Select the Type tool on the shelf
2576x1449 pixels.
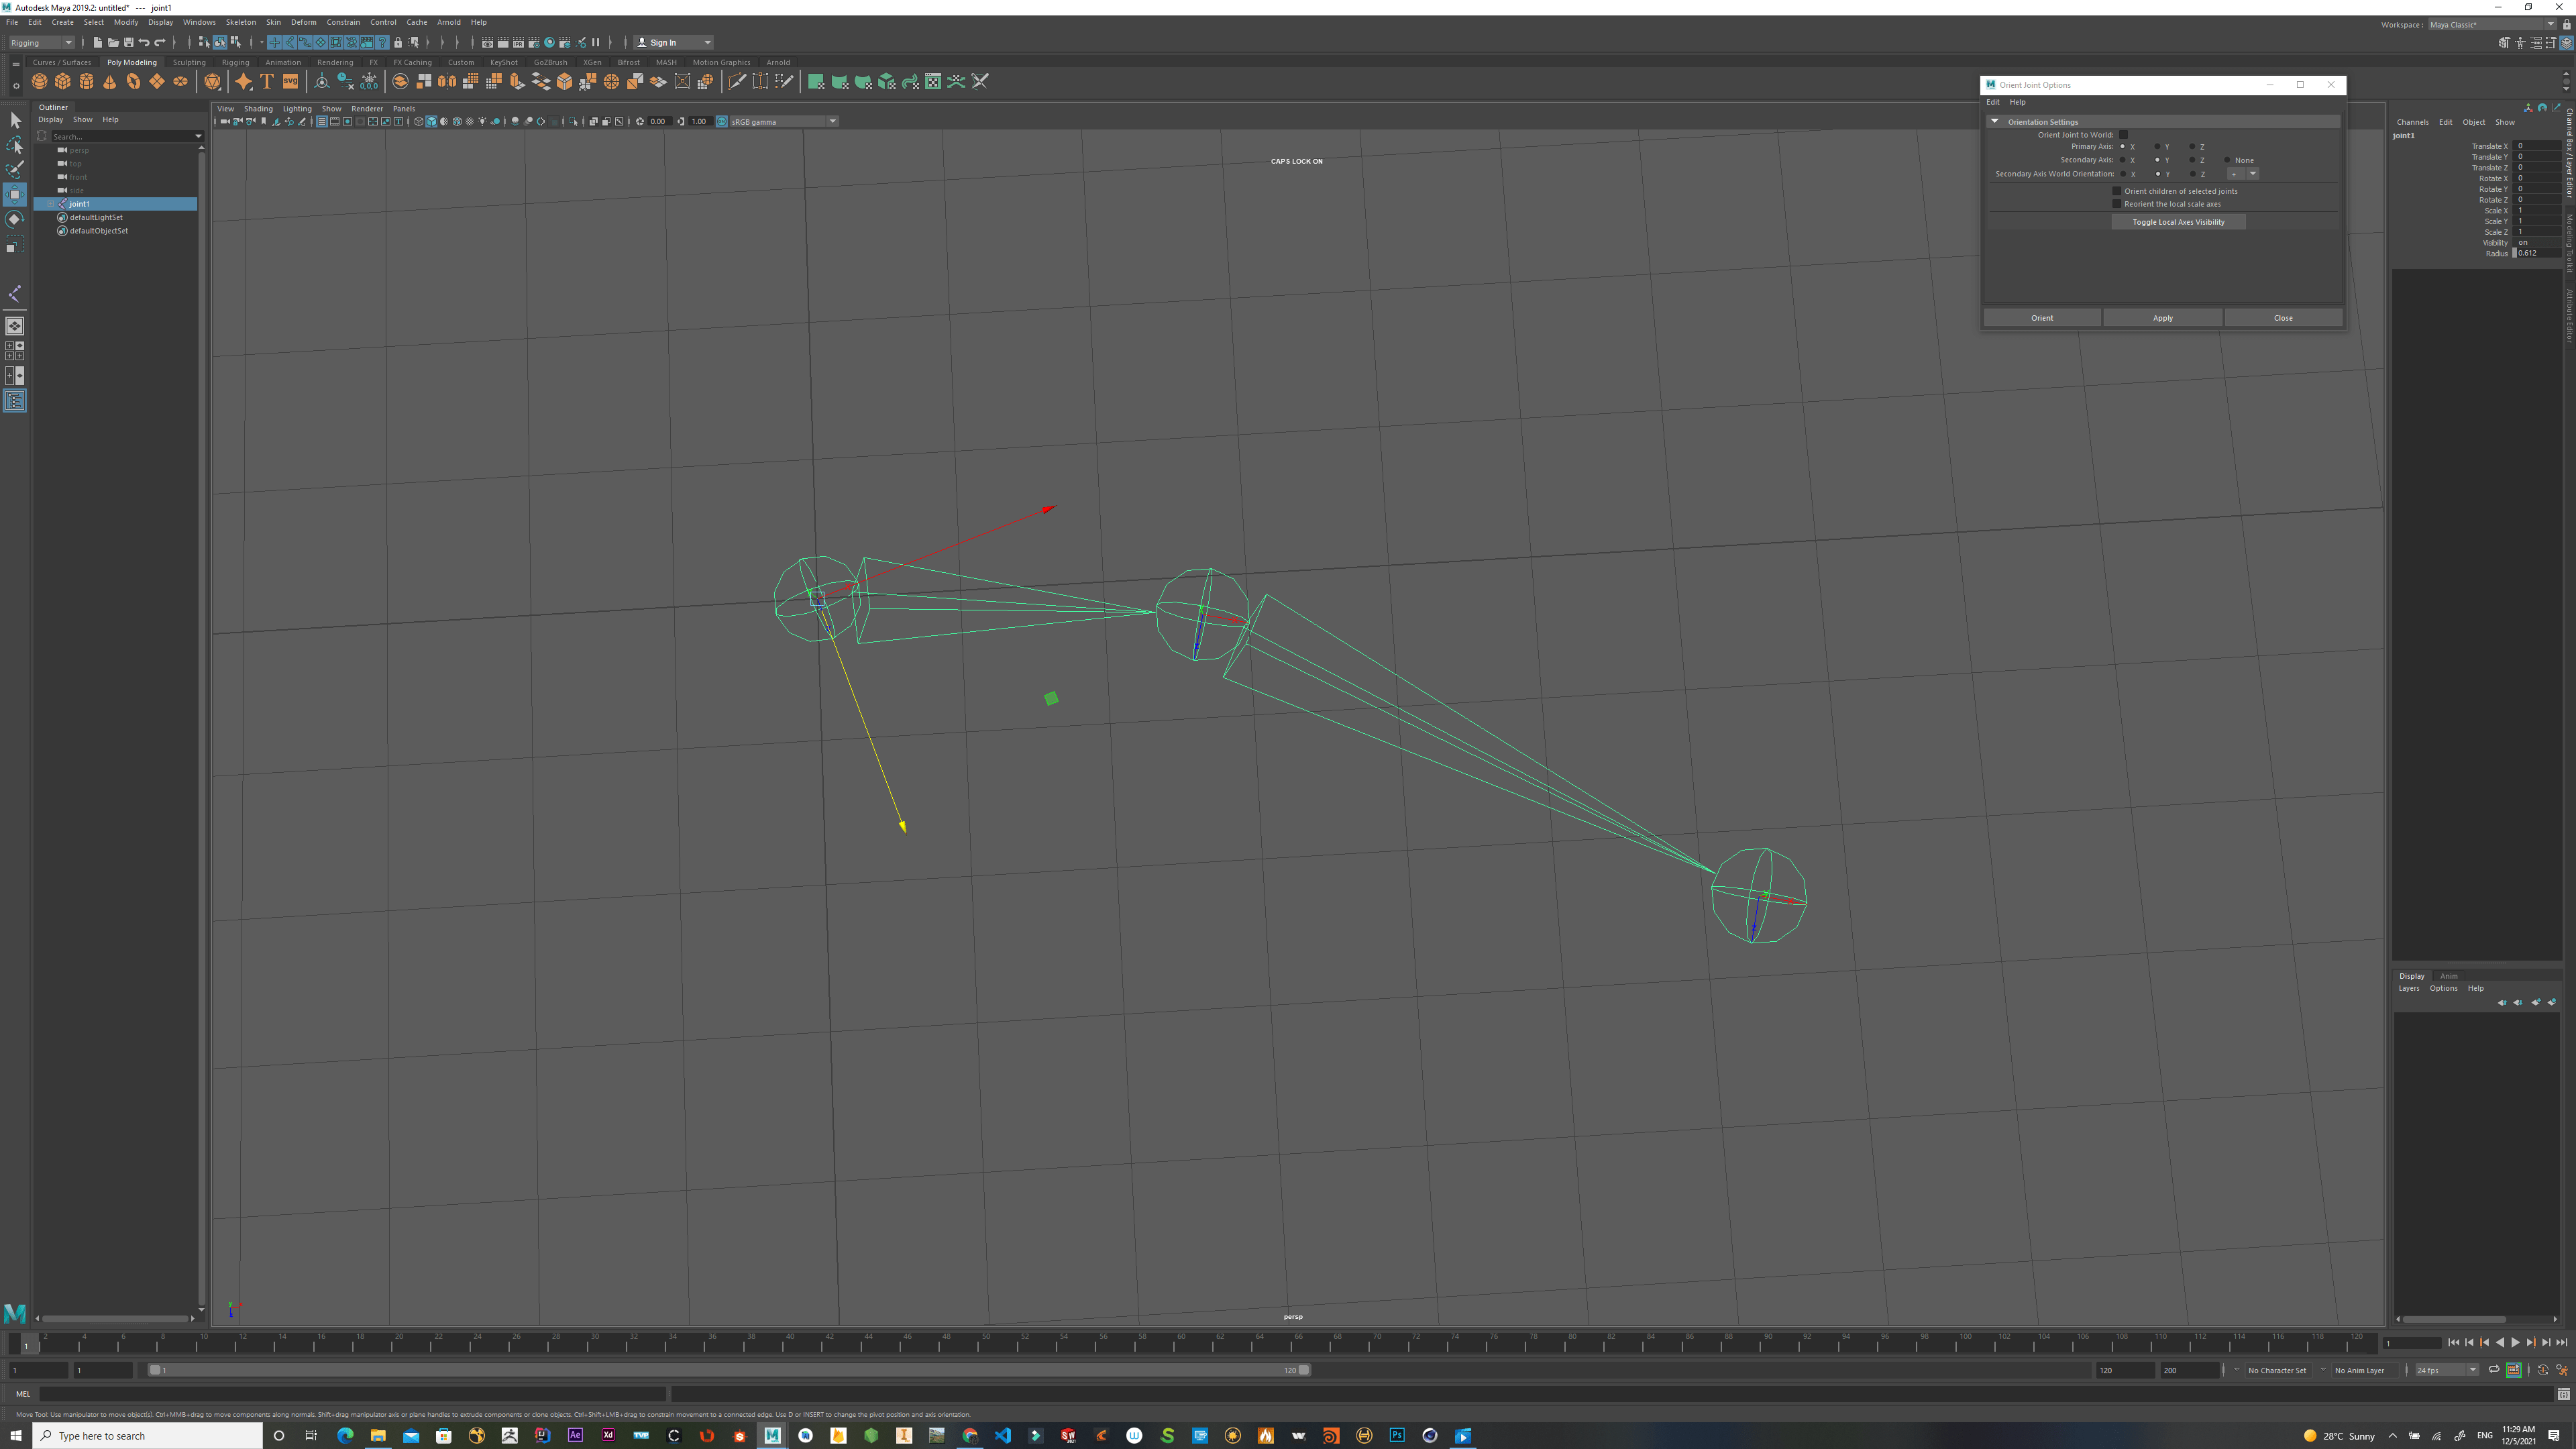(x=267, y=81)
